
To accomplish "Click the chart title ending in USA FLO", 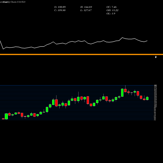I will 13,2.
